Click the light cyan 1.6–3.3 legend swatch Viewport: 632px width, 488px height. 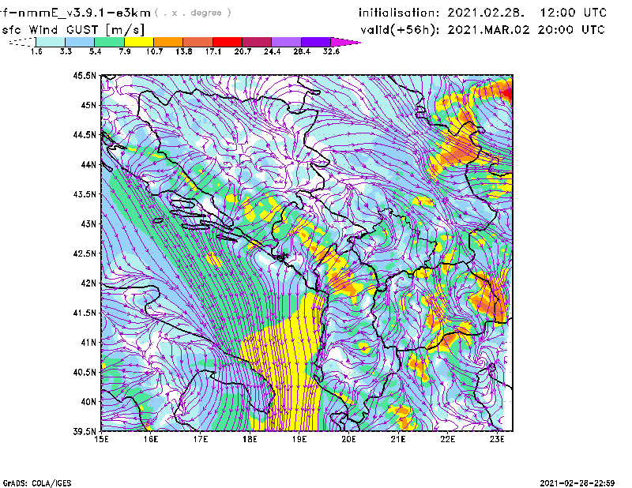51,42
